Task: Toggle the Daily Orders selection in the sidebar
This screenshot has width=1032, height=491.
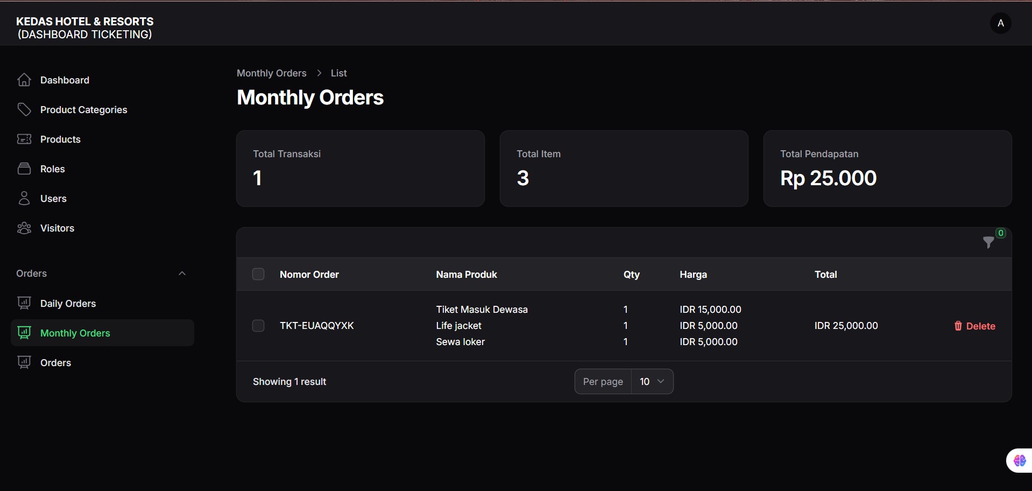Action: (x=68, y=303)
